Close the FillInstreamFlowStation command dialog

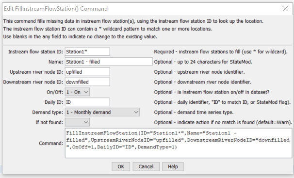tap(285, 9)
